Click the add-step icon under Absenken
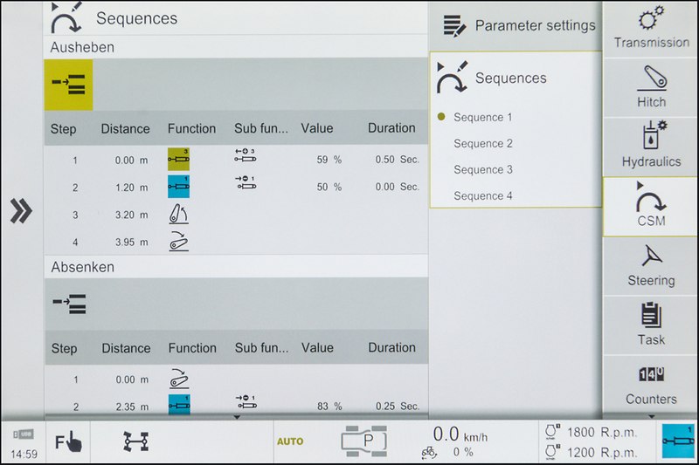The width and height of the screenshot is (699, 465). (x=68, y=304)
